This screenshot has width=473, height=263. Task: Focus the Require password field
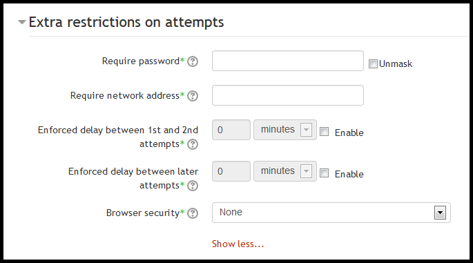[288, 61]
